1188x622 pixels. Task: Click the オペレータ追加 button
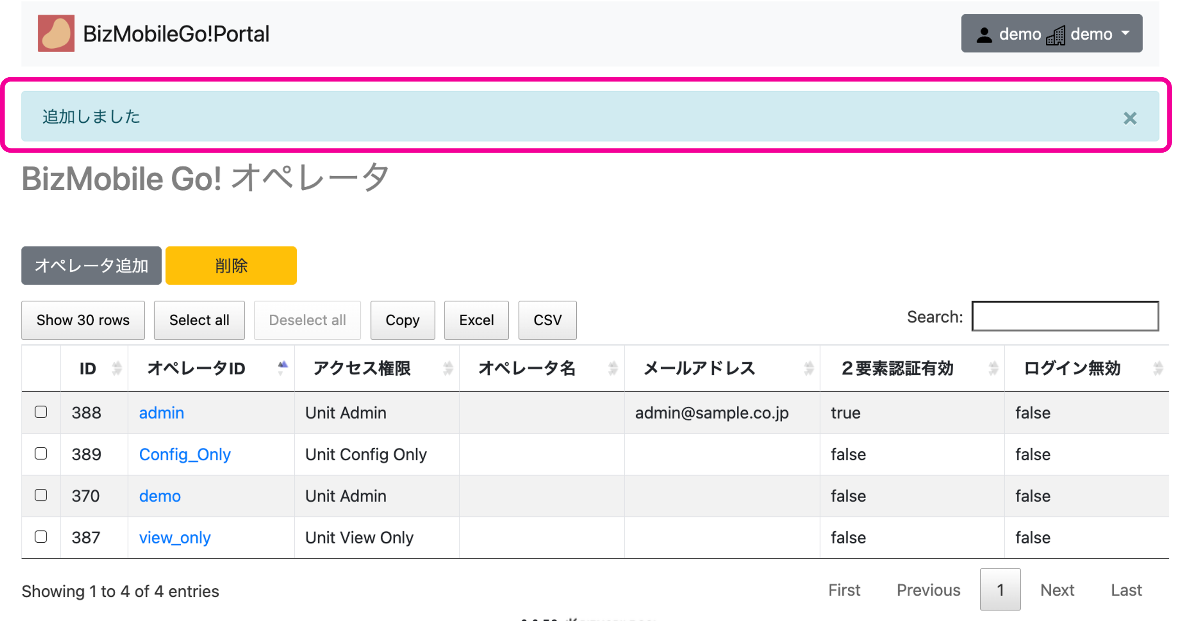tap(91, 266)
